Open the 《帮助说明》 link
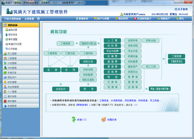This screenshot has width=194, height=139. pos(82,105)
